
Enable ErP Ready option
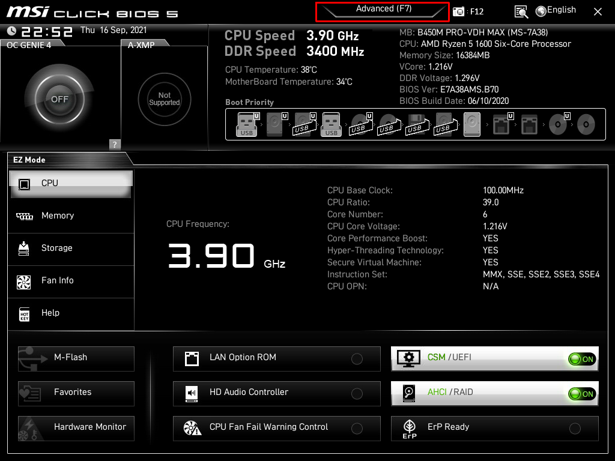click(x=575, y=429)
